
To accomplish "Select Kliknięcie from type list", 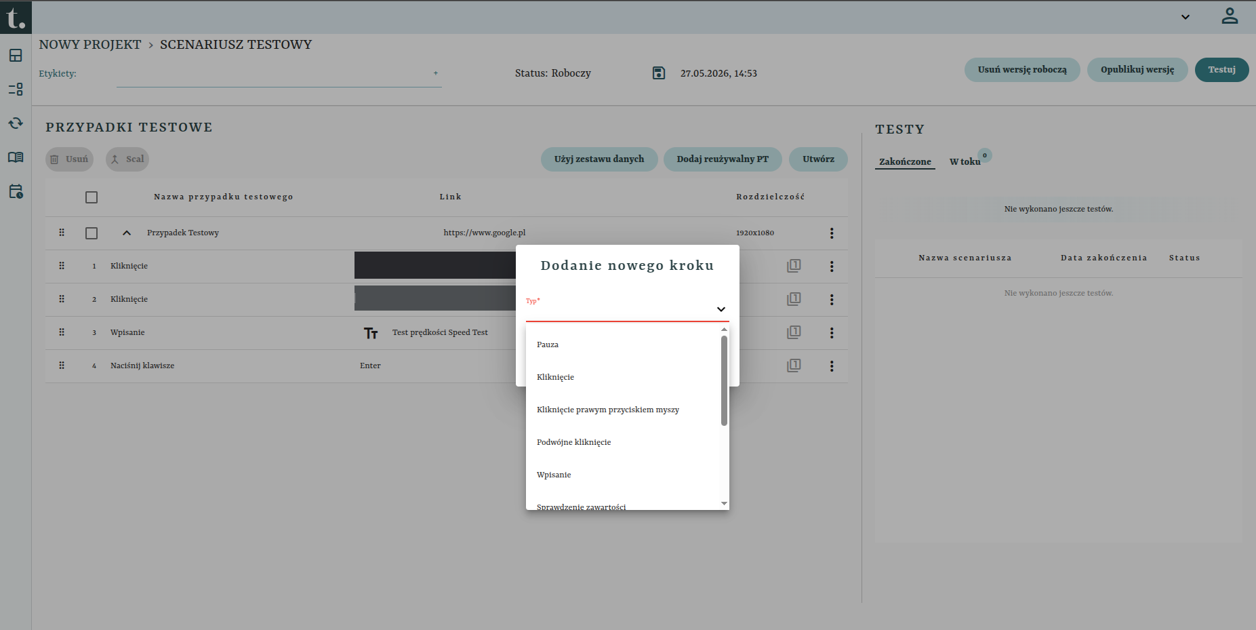I will [624, 377].
